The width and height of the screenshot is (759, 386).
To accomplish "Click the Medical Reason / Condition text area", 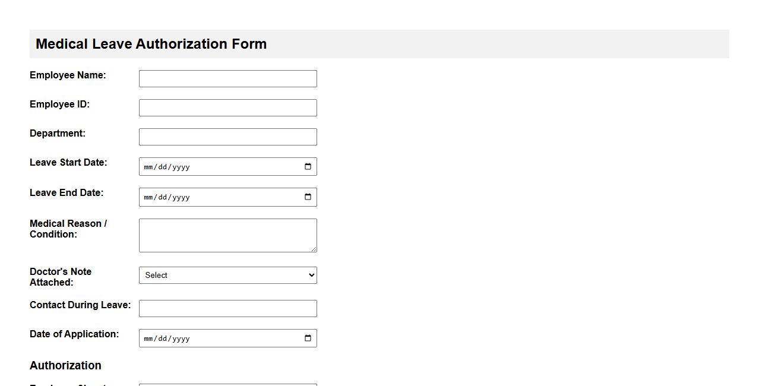I will point(227,235).
